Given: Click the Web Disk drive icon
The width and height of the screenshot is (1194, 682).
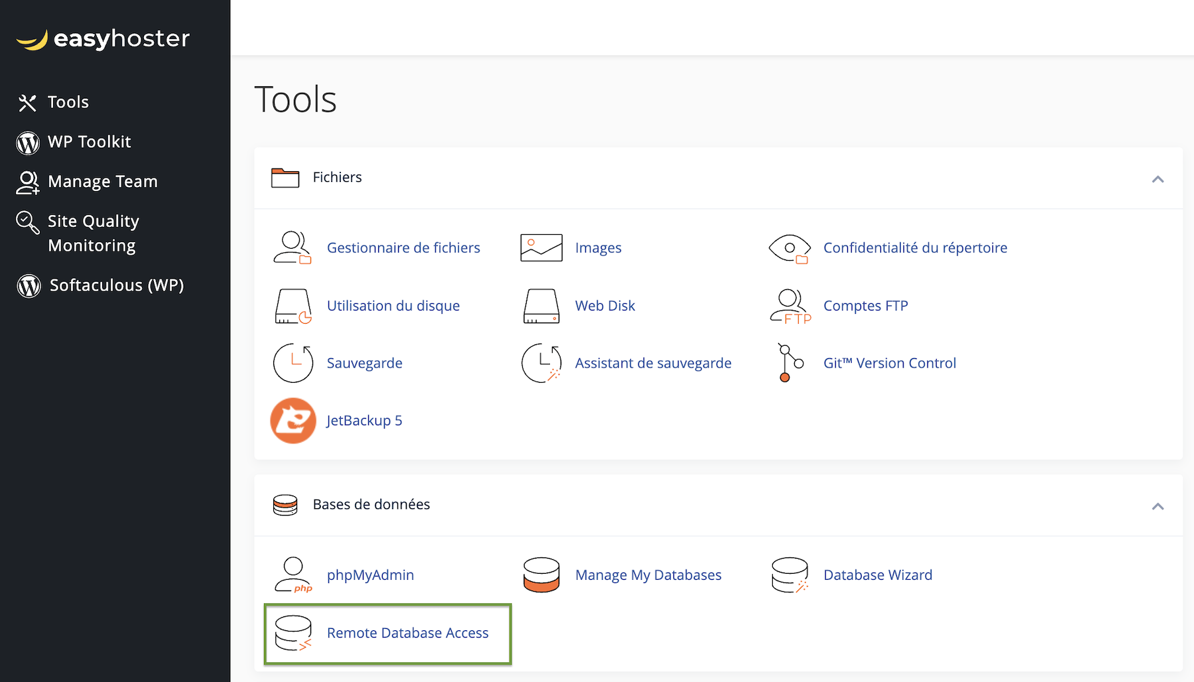Looking at the screenshot, I should 541,306.
